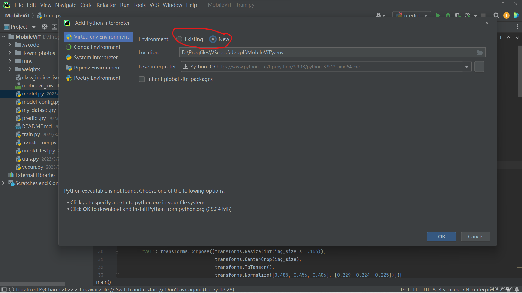Click the Stop square icon

[483, 15]
